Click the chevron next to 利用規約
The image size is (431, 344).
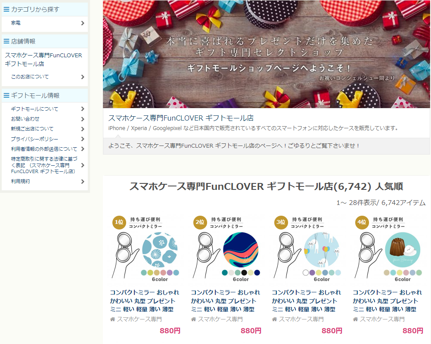pyautogui.click(x=83, y=182)
